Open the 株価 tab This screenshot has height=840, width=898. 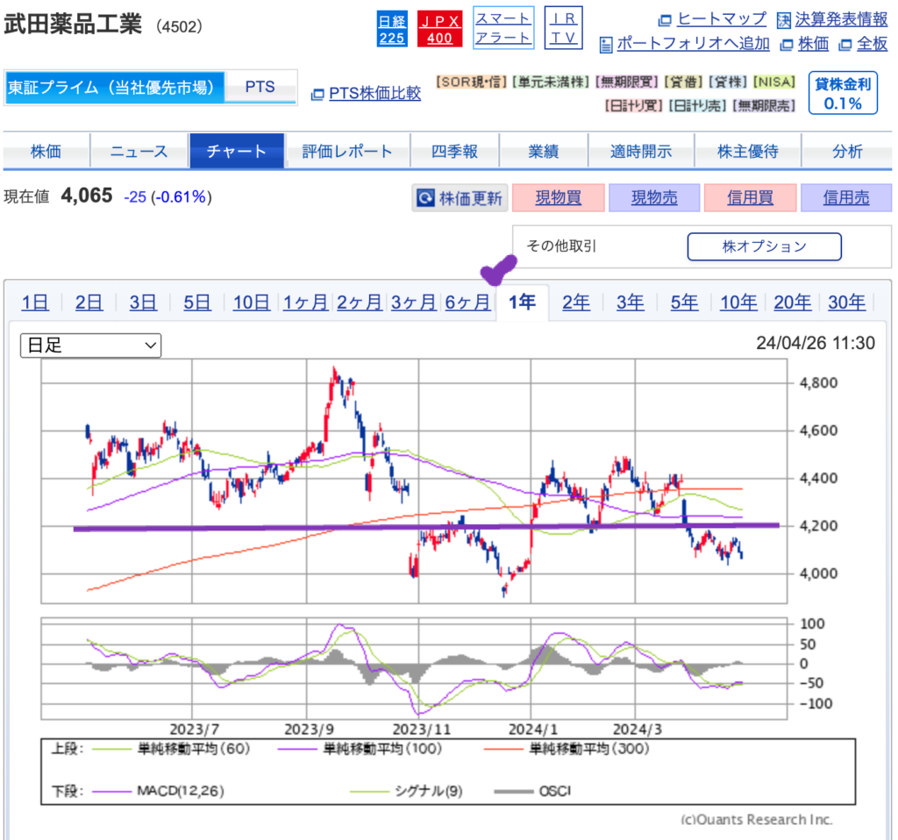coord(46,151)
